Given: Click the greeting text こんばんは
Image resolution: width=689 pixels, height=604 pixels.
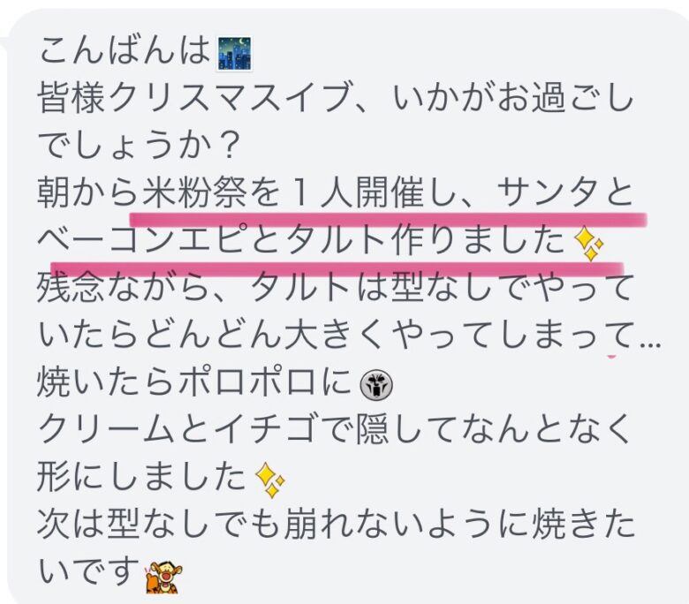Looking at the screenshot, I should point(125,50).
